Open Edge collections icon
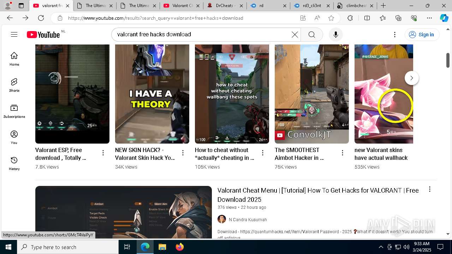This screenshot has height=254, width=452. tap(398, 18)
